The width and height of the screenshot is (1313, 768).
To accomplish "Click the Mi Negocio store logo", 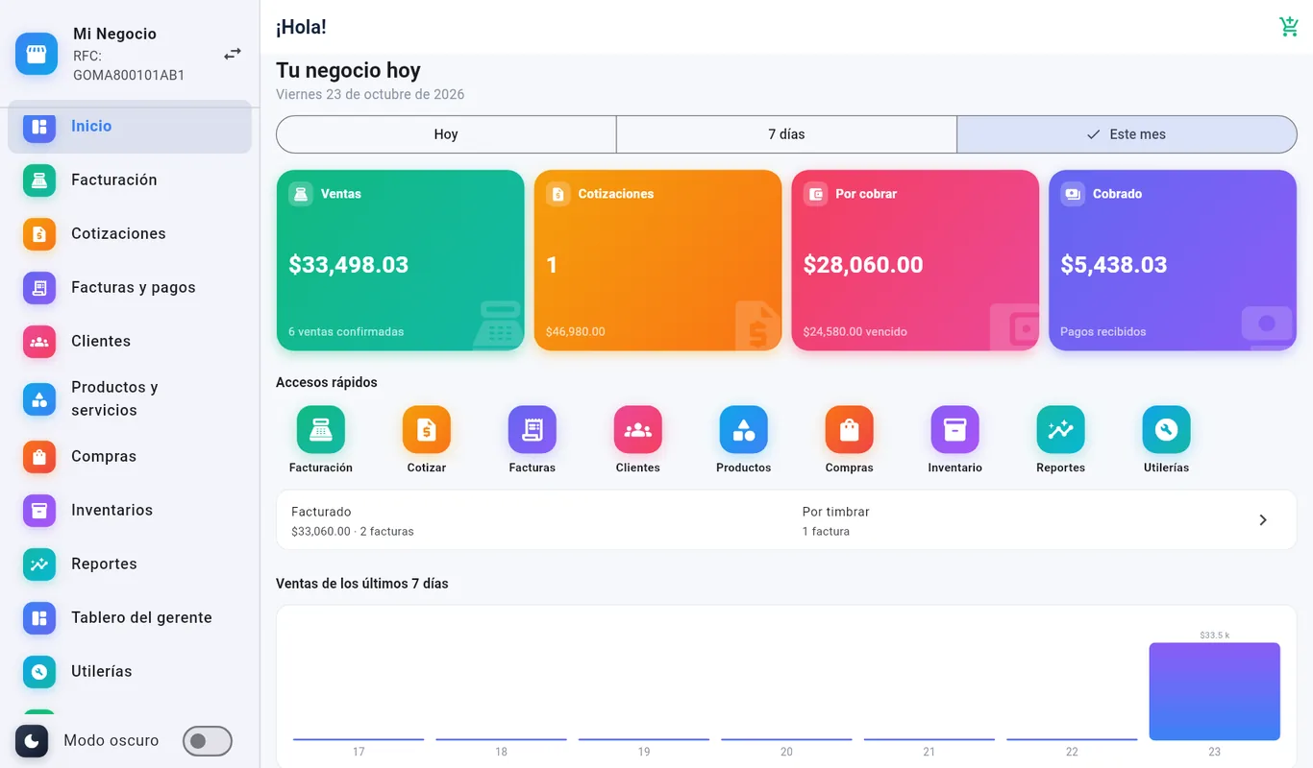I will (x=37, y=54).
